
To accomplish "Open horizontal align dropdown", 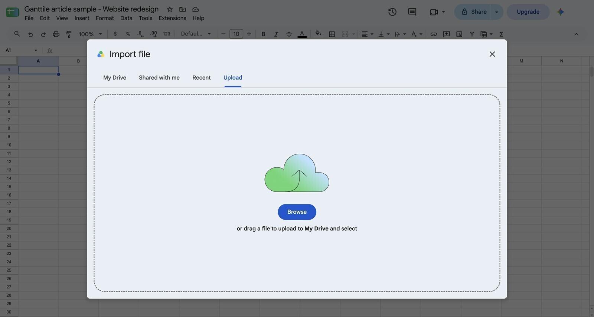I will pyautogui.click(x=367, y=34).
